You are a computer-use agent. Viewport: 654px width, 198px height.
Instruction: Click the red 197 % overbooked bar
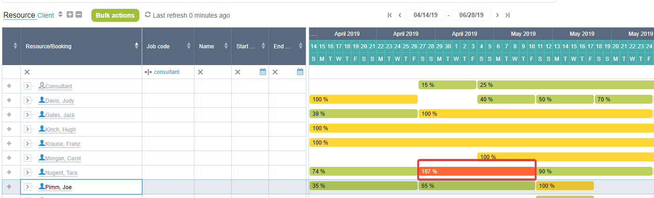(x=476, y=172)
